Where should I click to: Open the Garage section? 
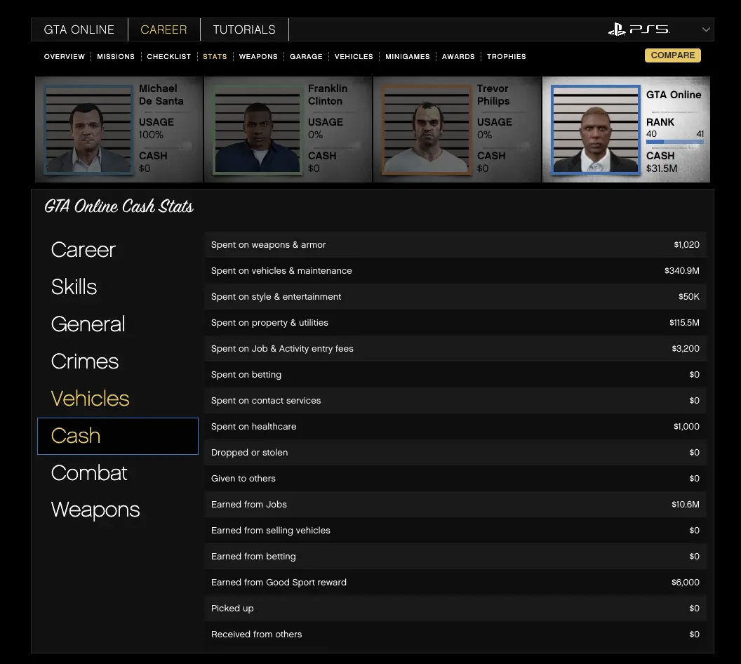306,56
